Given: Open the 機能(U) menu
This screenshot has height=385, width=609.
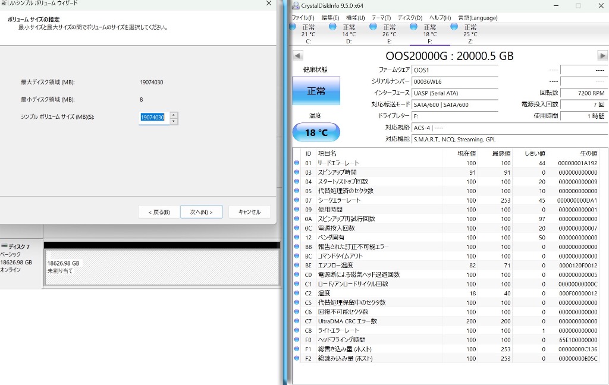Looking at the screenshot, I should point(355,18).
